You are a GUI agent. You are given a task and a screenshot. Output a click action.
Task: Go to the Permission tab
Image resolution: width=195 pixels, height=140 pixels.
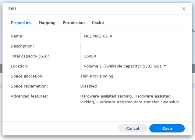[73, 23]
